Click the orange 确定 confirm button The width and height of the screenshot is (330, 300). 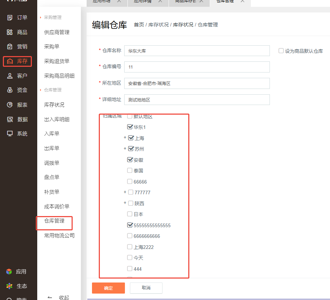(x=108, y=288)
